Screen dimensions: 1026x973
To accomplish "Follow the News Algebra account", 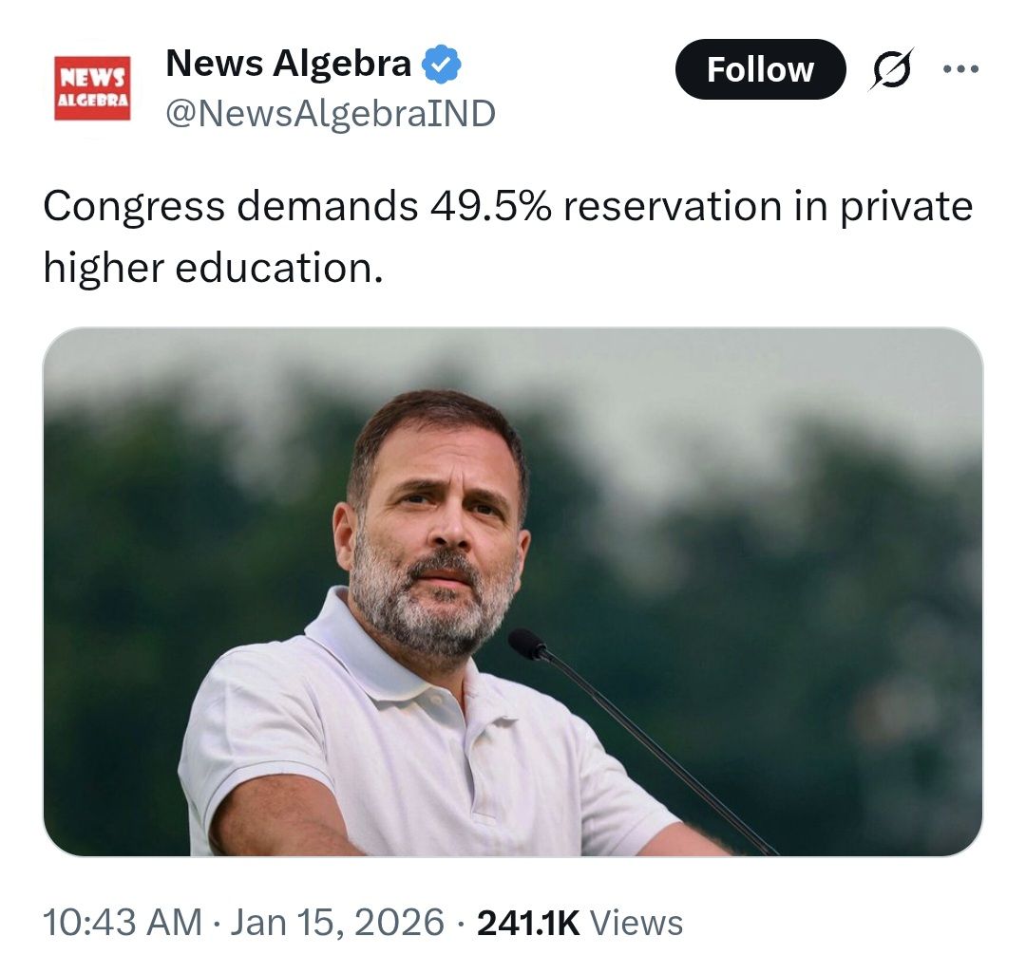I will (x=759, y=69).
